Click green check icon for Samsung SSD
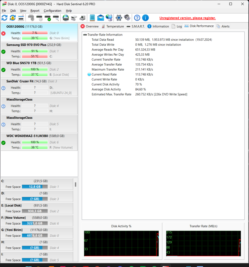The width and height of the screenshot is (249, 267). pos(3,51)
